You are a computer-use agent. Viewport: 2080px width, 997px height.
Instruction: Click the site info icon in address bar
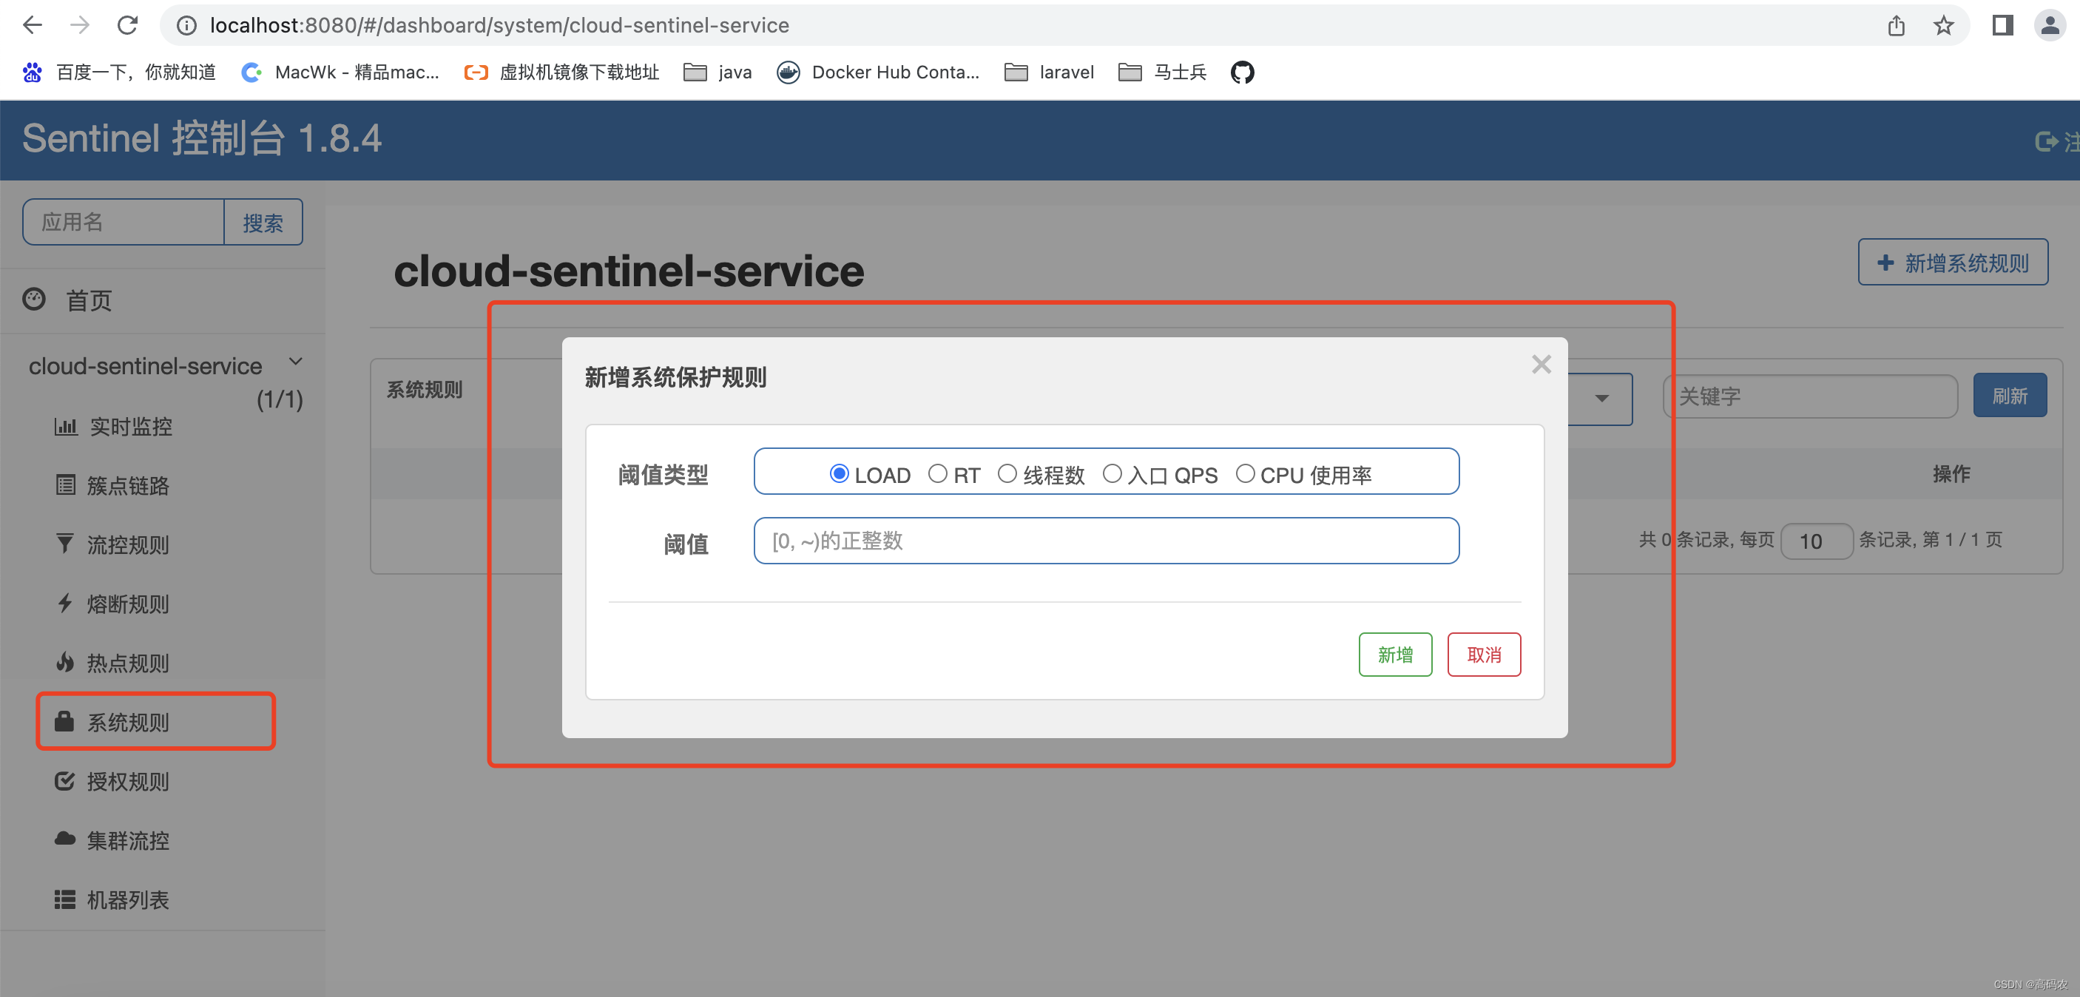coord(186,26)
